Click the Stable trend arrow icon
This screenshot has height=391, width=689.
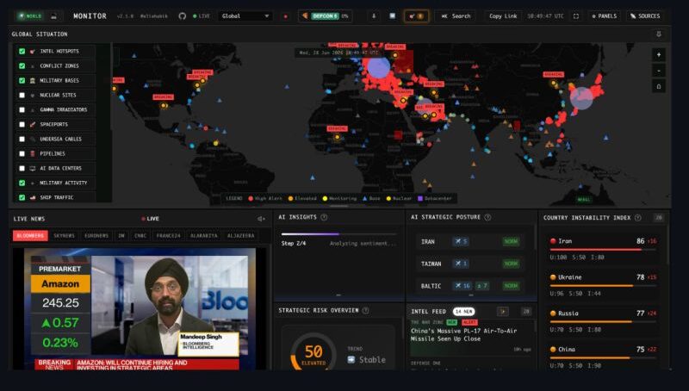351,360
